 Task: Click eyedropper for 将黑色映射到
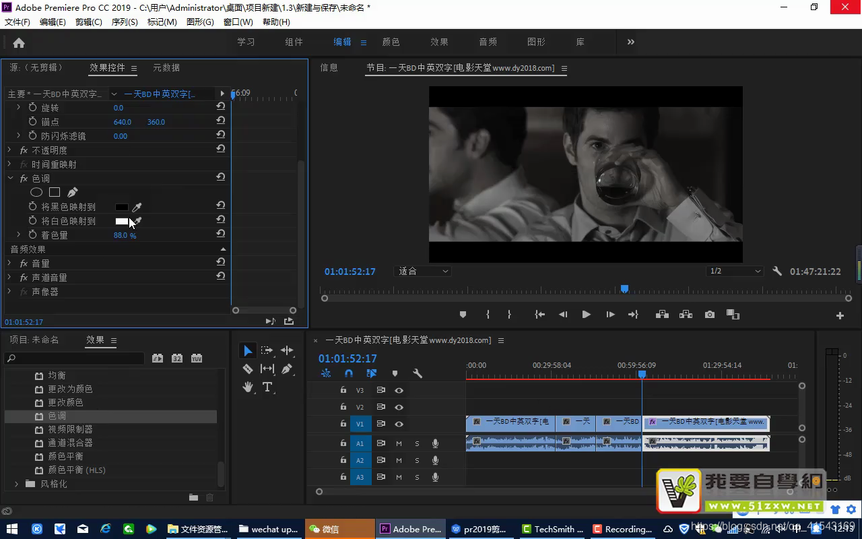click(x=137, y=208)
